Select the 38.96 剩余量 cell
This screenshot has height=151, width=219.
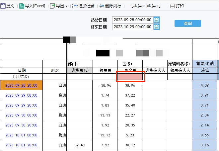click(130, 85)
